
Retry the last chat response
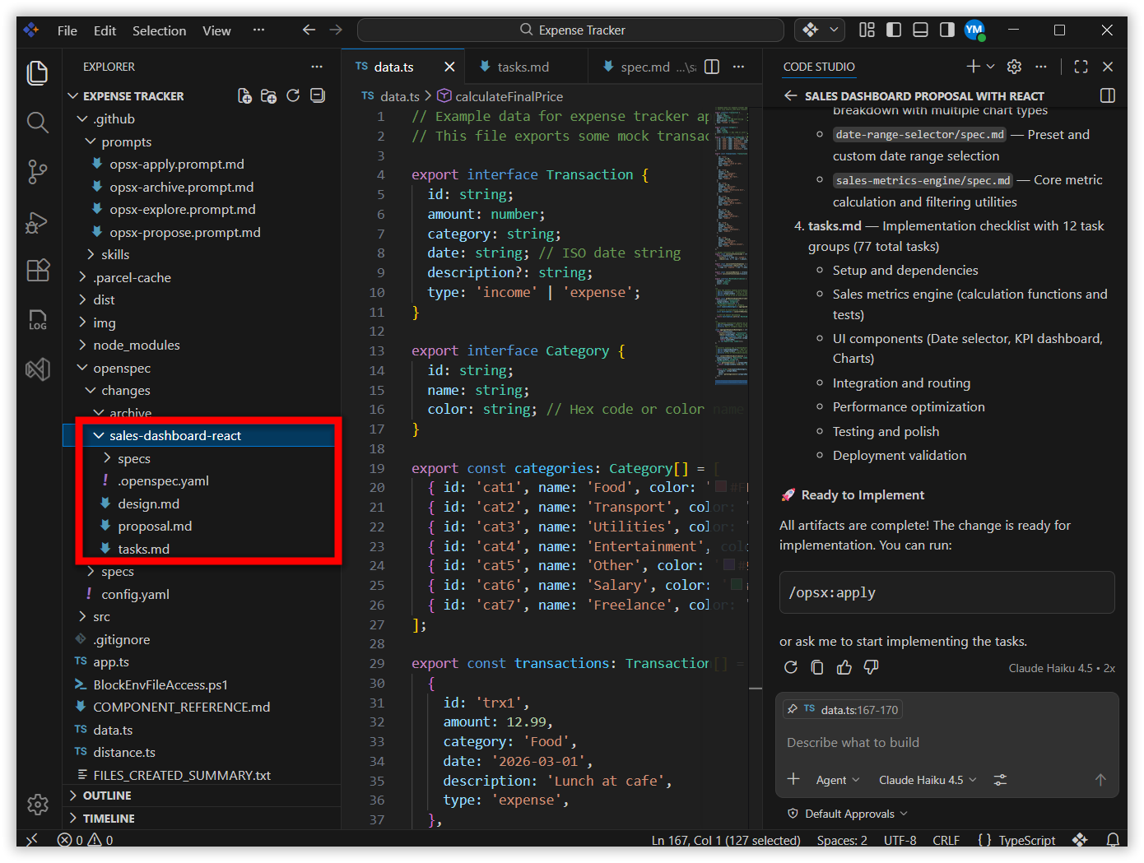tap(791, 667)
